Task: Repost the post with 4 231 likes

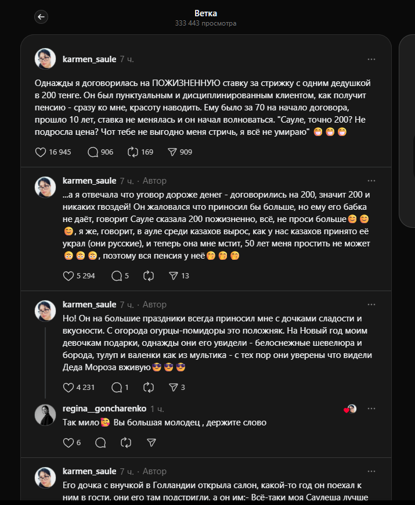Action: (x=149, y=388)
